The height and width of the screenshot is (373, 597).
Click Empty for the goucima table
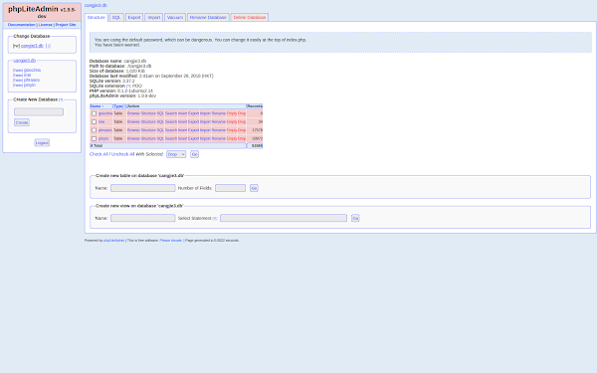click(232, 113)
